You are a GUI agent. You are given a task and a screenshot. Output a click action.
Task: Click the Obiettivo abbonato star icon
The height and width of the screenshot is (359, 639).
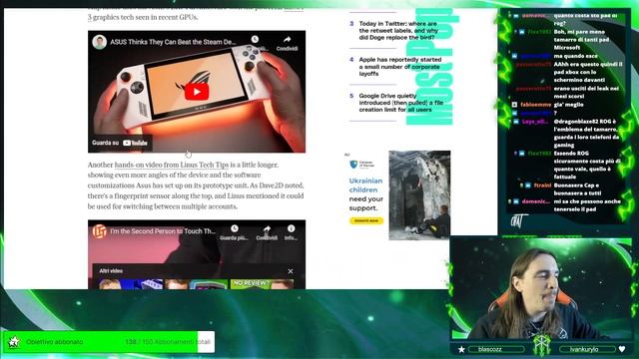[x=14, y=342]
